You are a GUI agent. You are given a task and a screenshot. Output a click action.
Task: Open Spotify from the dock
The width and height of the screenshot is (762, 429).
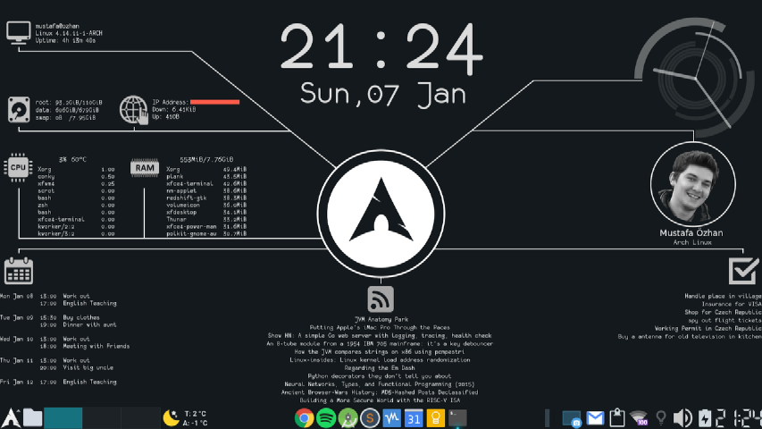[325, 417]
